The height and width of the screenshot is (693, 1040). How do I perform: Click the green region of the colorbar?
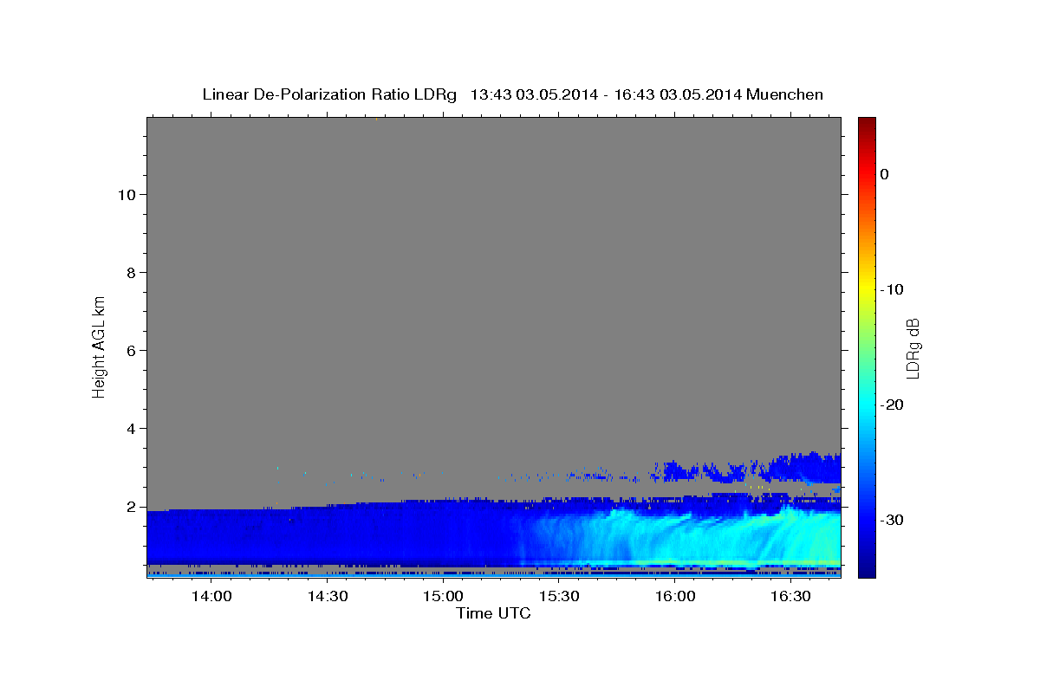[867, 346]
